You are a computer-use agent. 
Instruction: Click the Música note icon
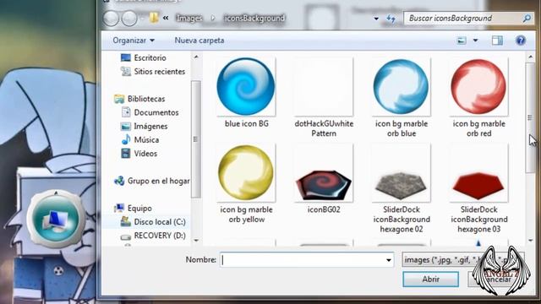point(126,139)
